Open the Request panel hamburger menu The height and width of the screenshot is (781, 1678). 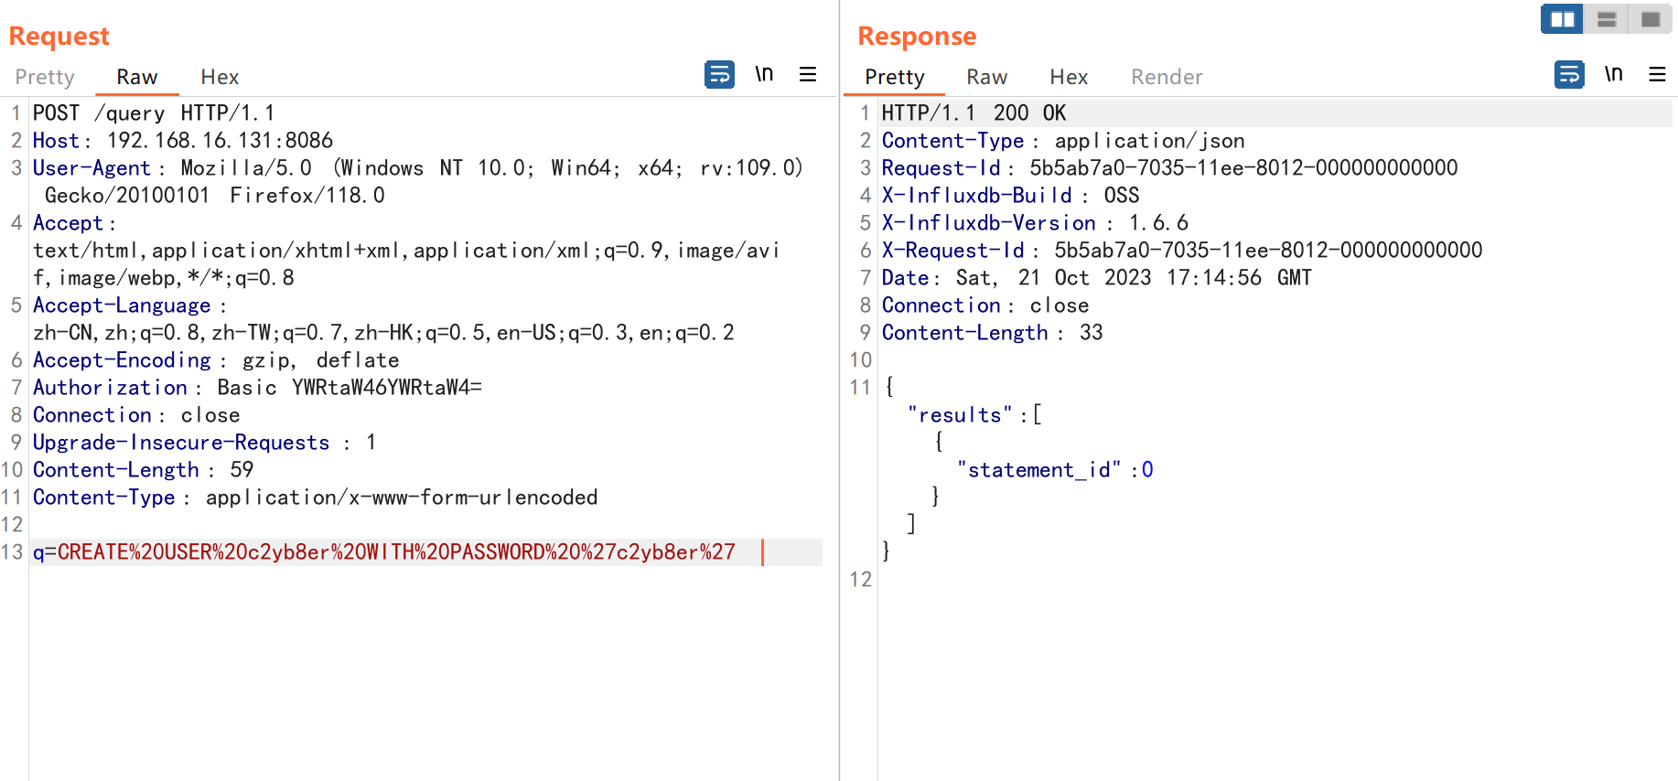808,74
